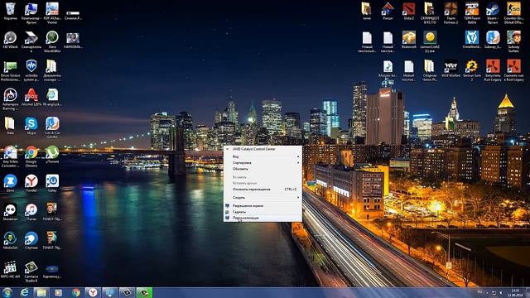
Task: Select the Serious Sam 2 desktop icon
Action: [471, 70]
